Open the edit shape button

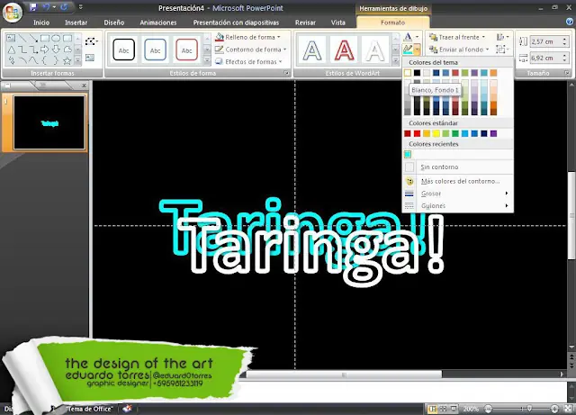coord(91,41)
